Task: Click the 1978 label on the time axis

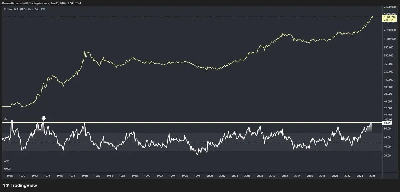Action: click(72, 175)
